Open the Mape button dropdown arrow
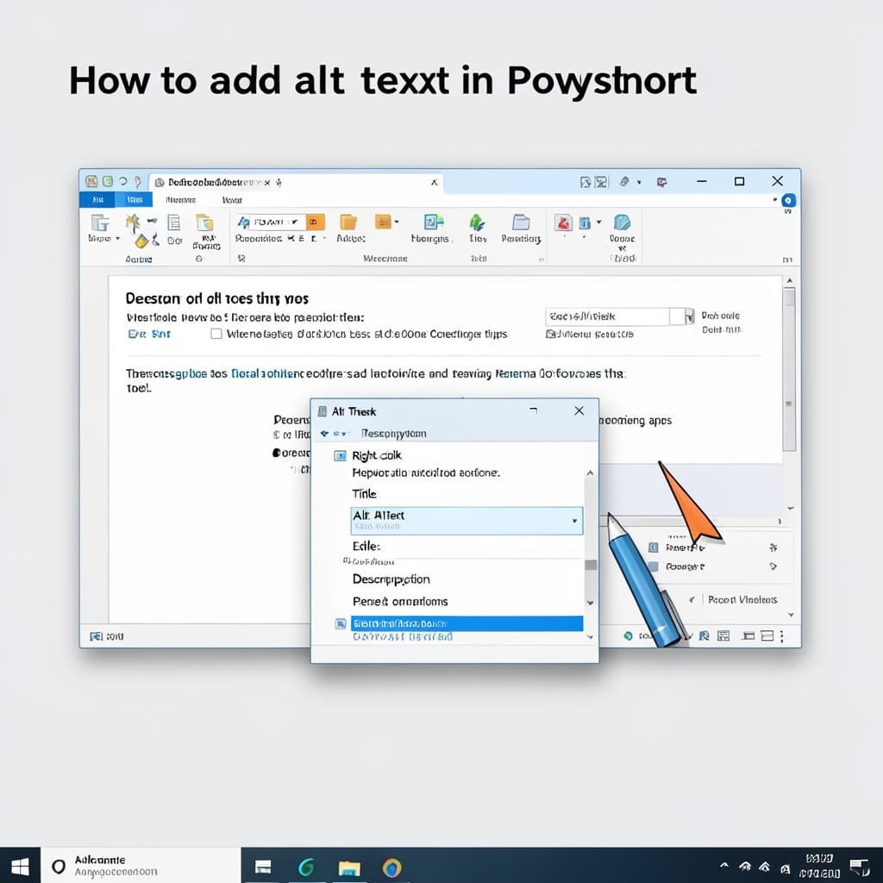Image resolution: width=883 pixels, height=883 pixels. pos(117,239)
